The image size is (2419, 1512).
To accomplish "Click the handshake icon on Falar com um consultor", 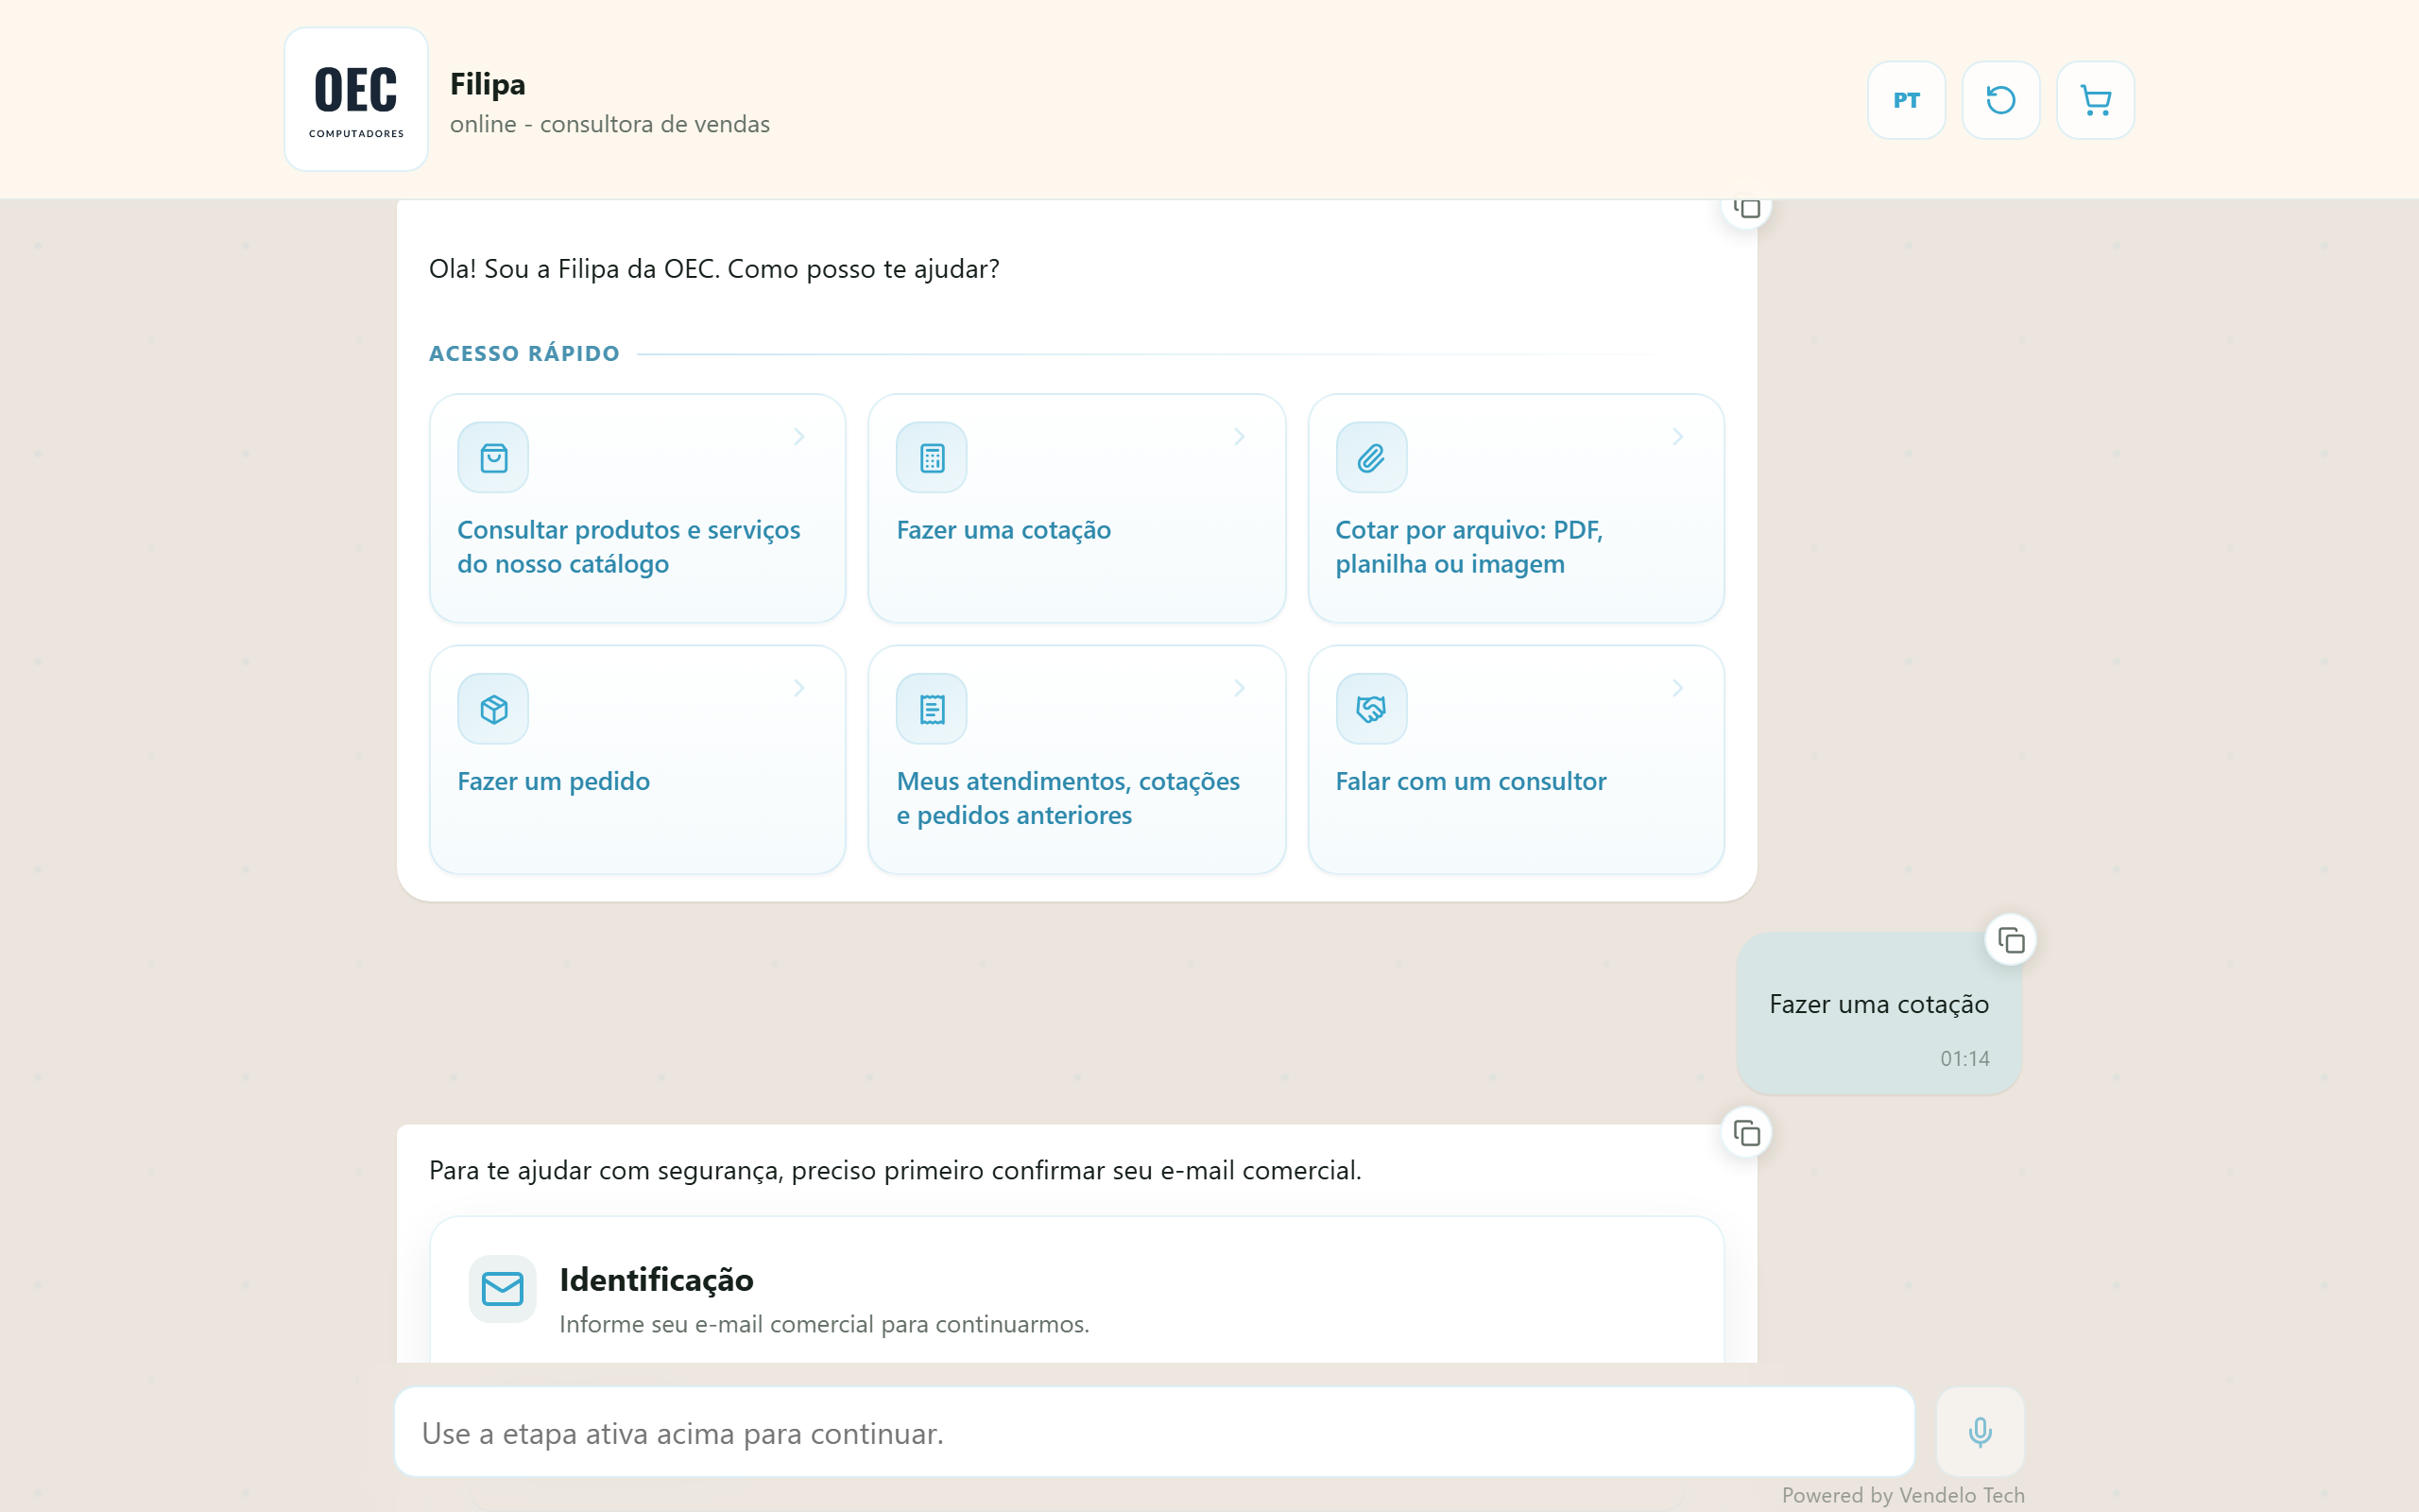I will (1371, 709).
